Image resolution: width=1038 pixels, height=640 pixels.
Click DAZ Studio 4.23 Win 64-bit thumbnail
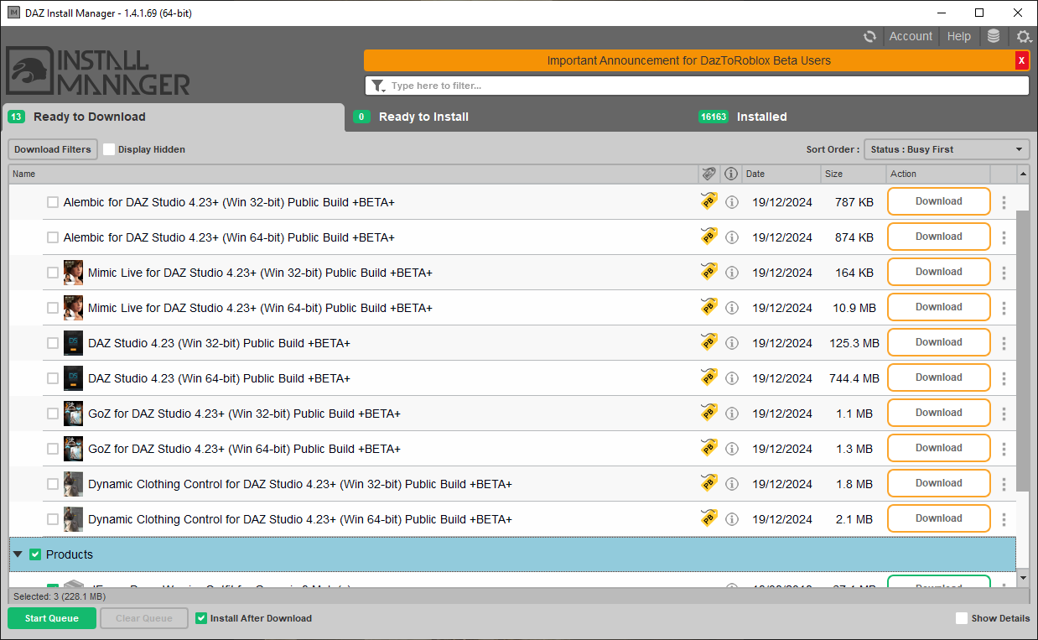[73, 378]
